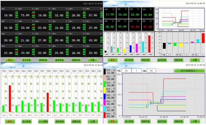Viewport: 206px width, 125px height.
Task: Click the 最大值 field showing 87.00
Action: 185,55
